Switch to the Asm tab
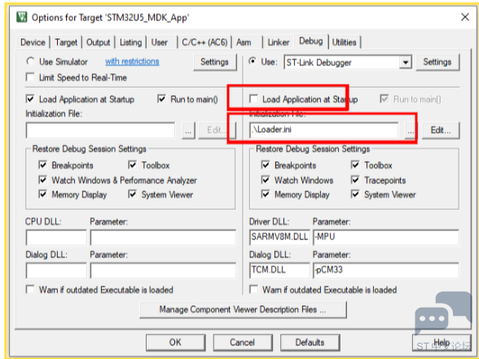This screenshot has height=359, width=479. (x=244, y=42)
